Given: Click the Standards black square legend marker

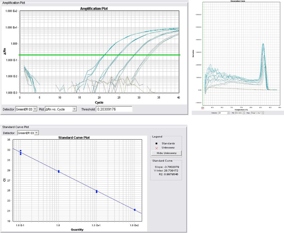Looking at the screenshot, I should point(156,143).
